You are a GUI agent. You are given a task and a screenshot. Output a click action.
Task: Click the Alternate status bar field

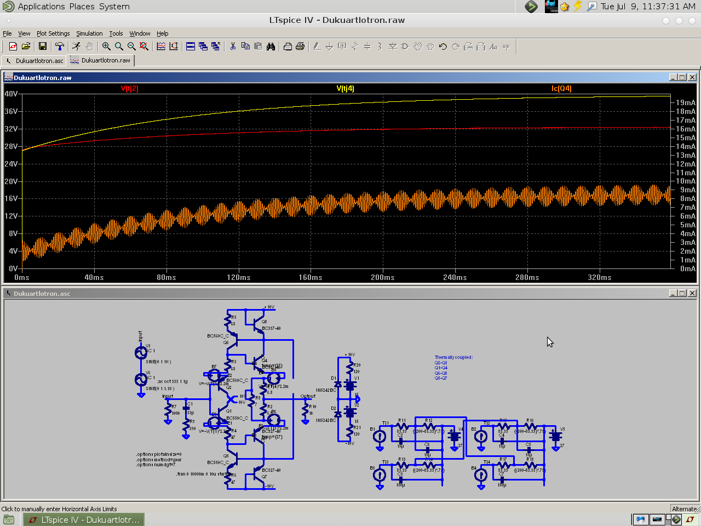685,508
